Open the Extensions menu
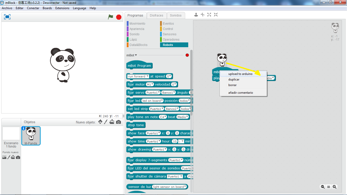 point(62,8)
